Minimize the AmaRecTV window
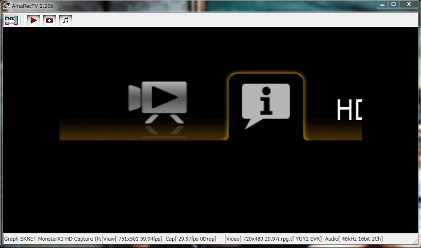Screen dimensions: 421x248 (x=382, y=5)
